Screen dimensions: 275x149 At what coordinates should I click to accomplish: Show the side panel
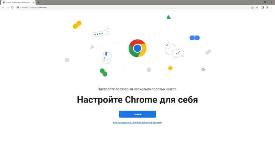[263, 8]
